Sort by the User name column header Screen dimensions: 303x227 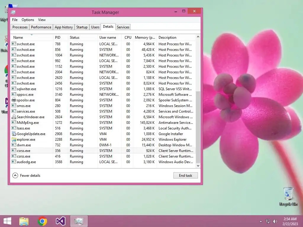click(109, 38)
